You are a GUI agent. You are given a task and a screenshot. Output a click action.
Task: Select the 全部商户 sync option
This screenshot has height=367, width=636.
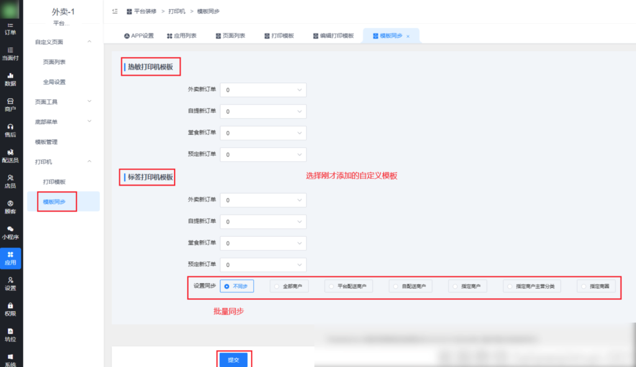(x=289, y=286)
